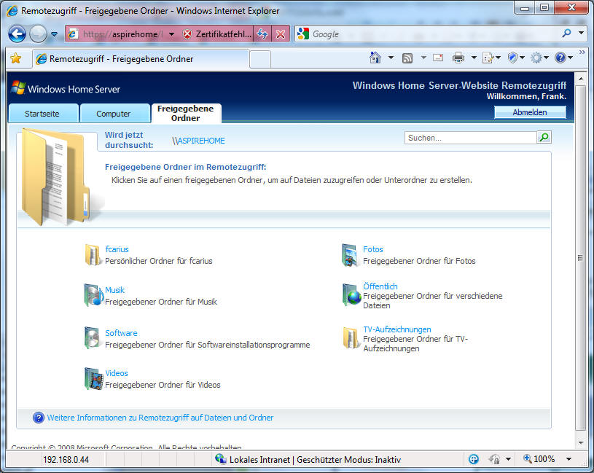Open the fcarius folder link
The image size is (594, 473).
click(x=117, y=249)
